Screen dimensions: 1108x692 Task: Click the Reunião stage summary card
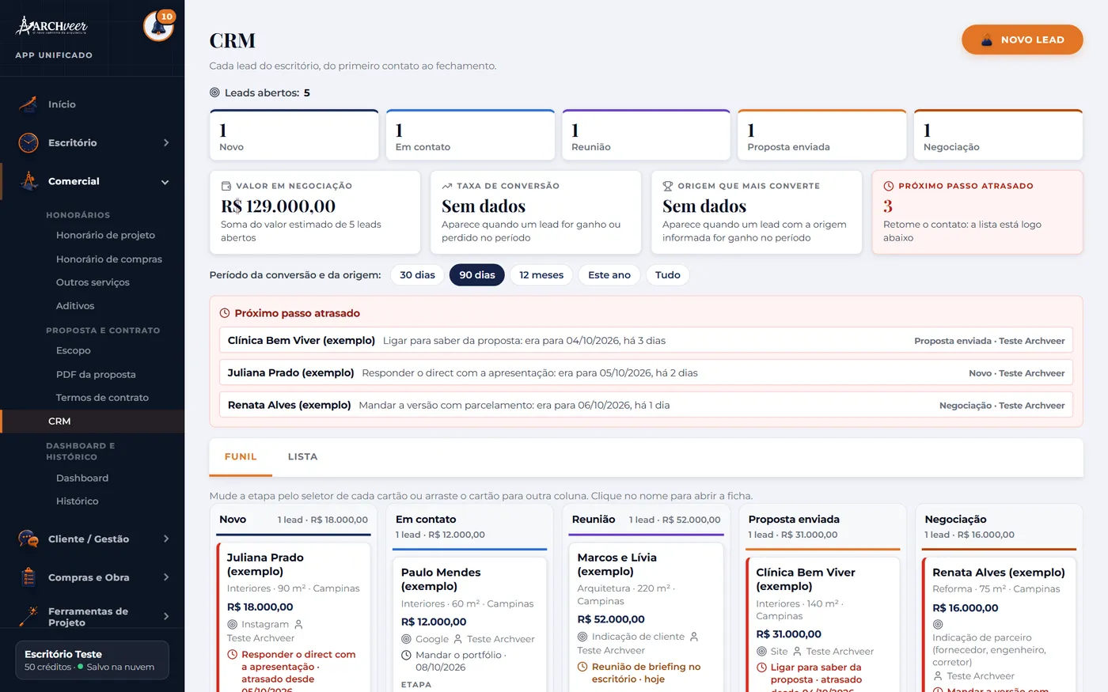click(x=647, y=135)
